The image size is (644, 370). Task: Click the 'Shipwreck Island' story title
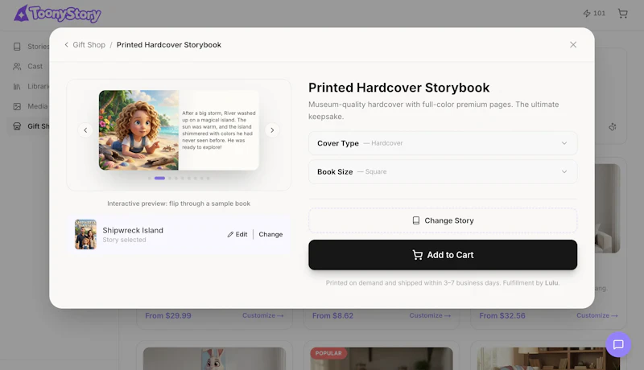(133, 230)
